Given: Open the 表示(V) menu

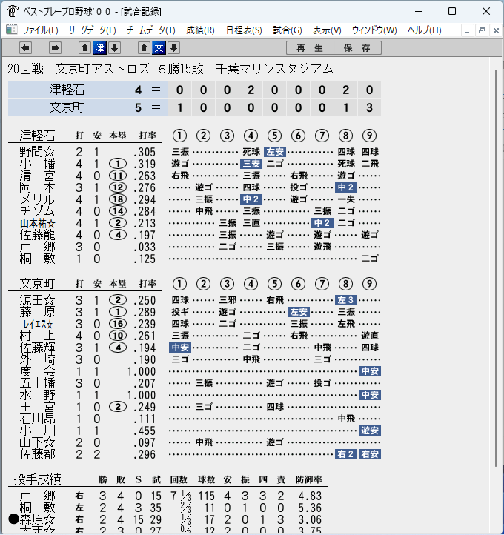Looking at the screenshot, I should 327,30.
